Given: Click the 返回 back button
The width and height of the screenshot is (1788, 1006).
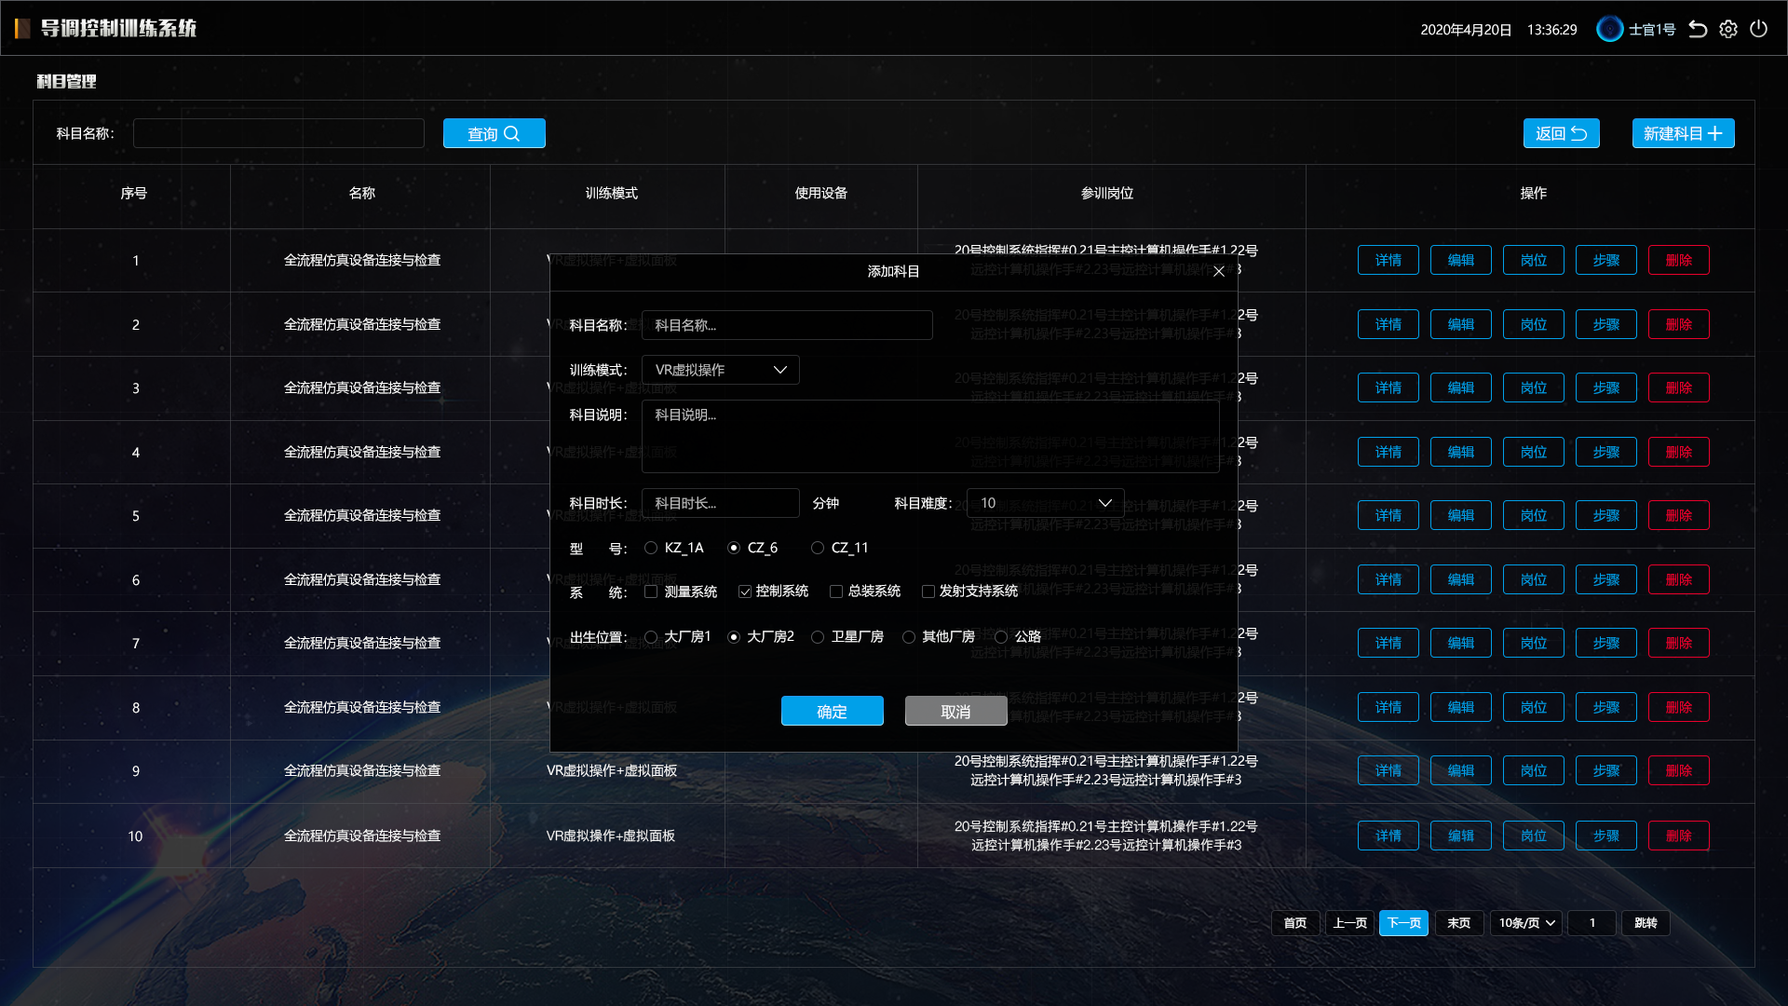Looking at the screenshot, I should [x=1561, y=133].
